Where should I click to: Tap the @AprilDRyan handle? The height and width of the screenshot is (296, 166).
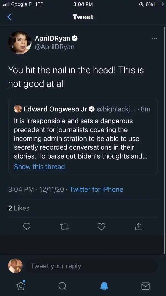(x=55, y=47)
